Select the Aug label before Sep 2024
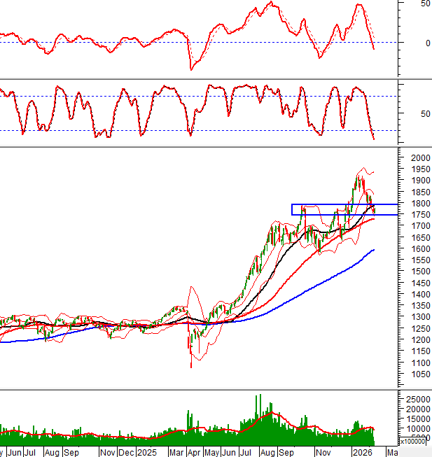The height and width of the screenshot is (457, 432). 51,452
